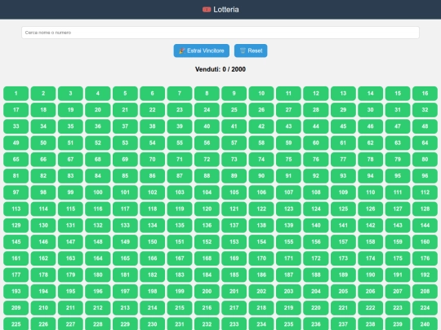
Task: Select ticket number 1
Action: click(x=16, y=94)
